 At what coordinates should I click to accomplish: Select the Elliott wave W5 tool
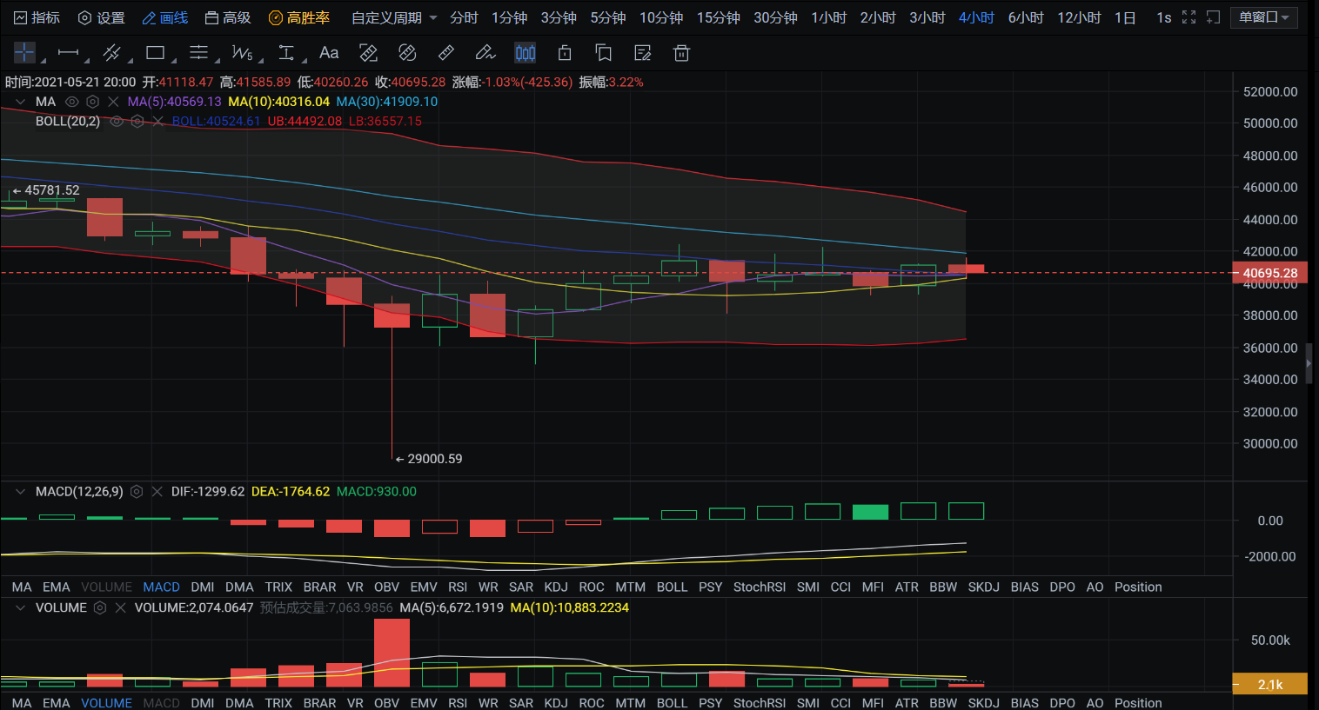point(243,54)
